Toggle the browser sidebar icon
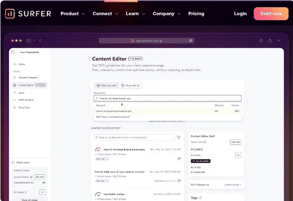 pos(29,41)
